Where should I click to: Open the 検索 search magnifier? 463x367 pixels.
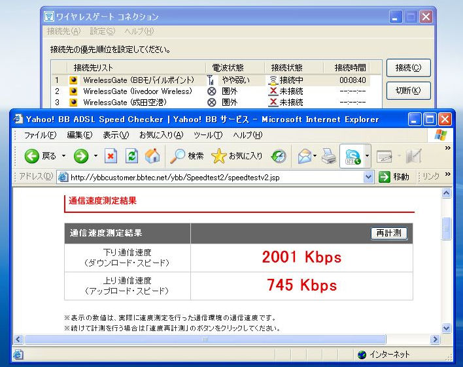[x=186, y=155]
